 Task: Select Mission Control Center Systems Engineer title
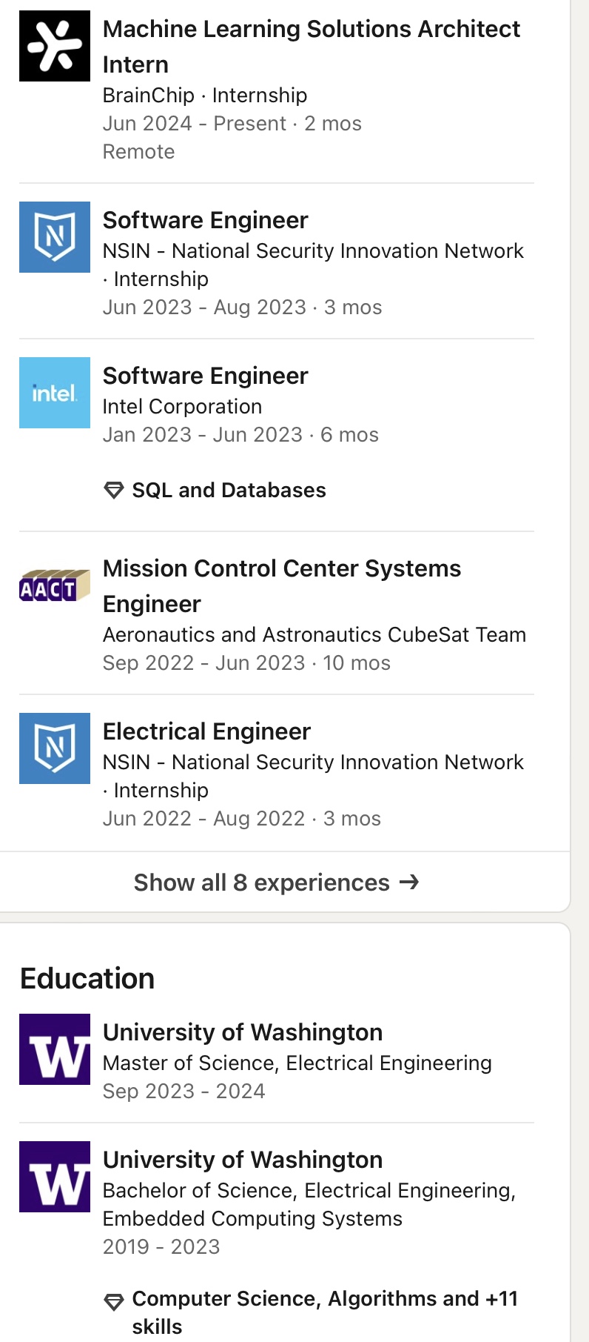pyautogui.click(x=281, y=585)
